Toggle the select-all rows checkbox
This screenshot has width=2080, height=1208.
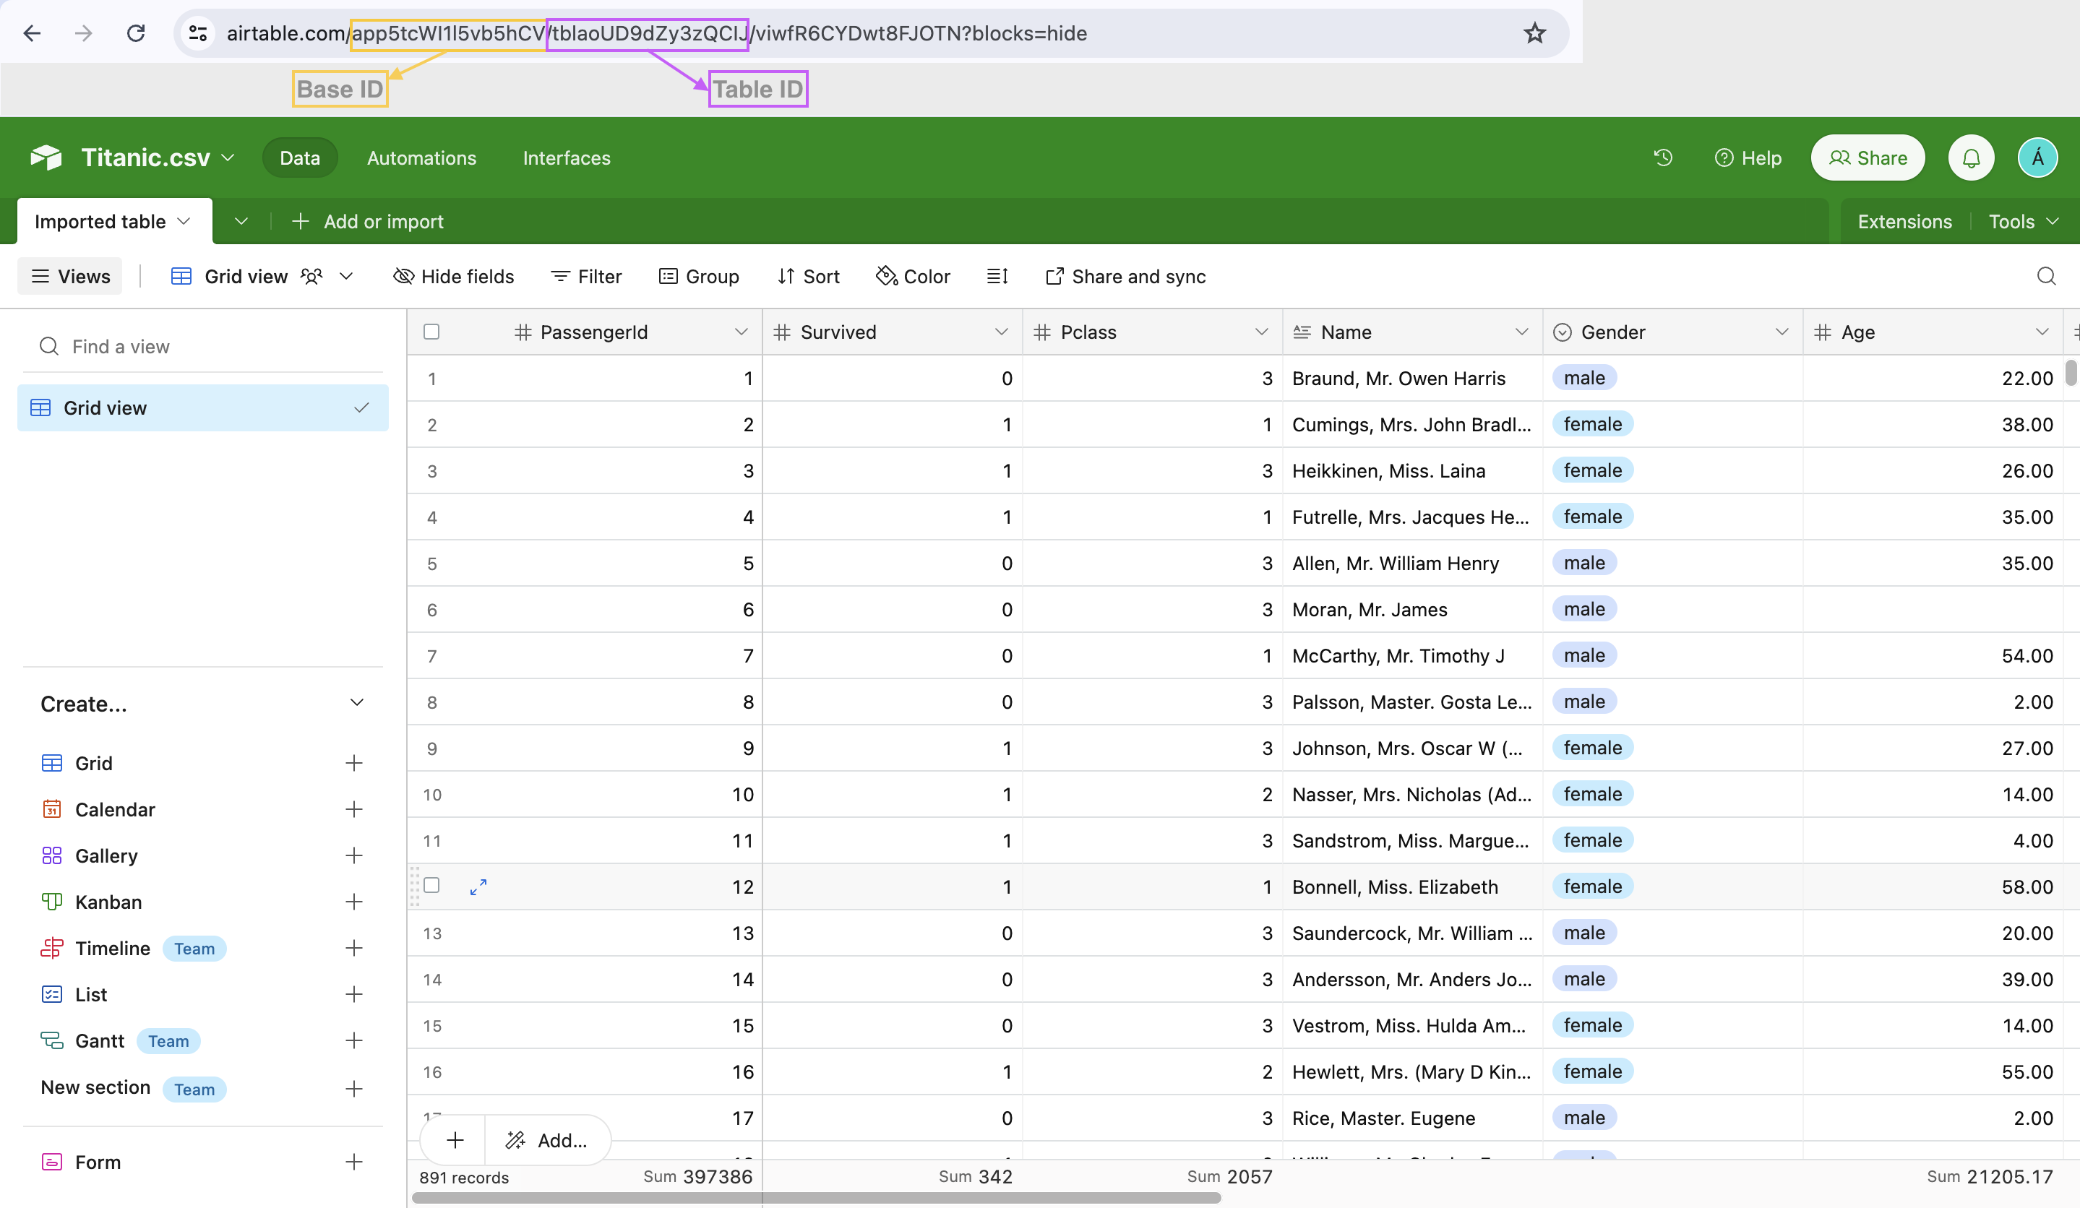pyautogui.click(x=431, y=332)
